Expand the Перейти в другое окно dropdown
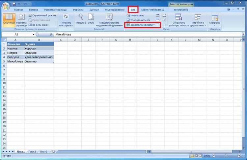 [x=198, y=20]
